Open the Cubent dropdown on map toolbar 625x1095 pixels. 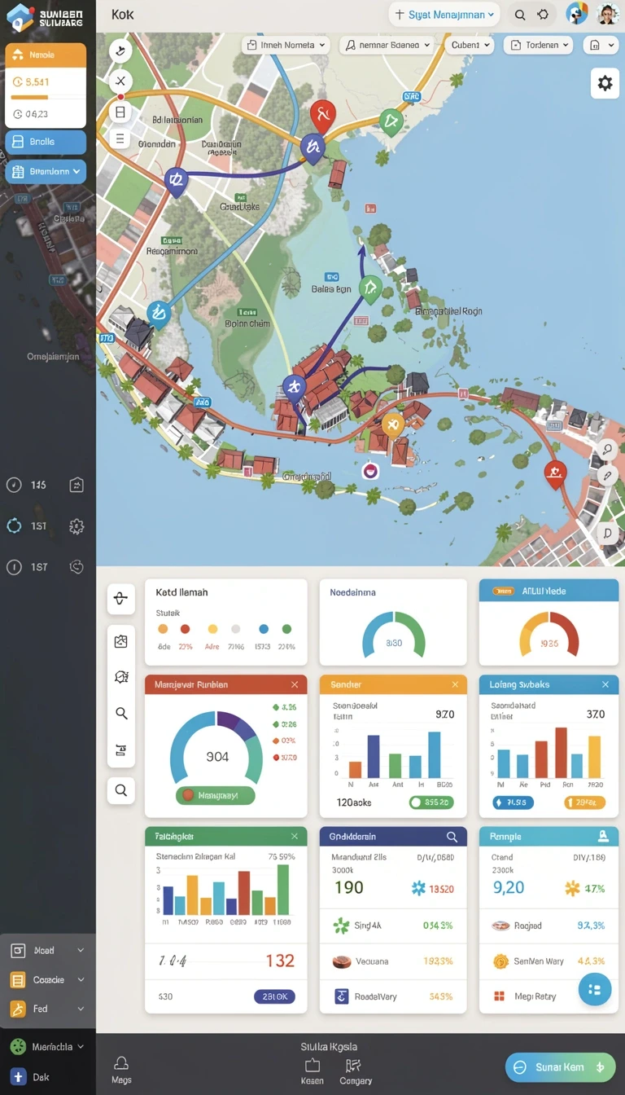[471, 46]
